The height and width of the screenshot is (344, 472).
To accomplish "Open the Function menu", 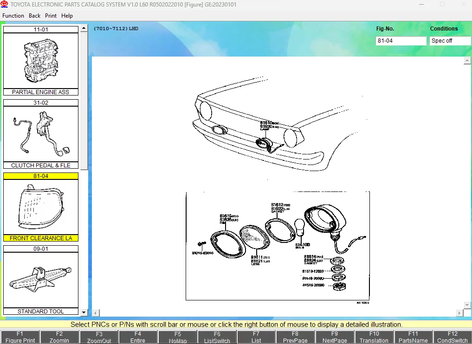I will 13,15.
